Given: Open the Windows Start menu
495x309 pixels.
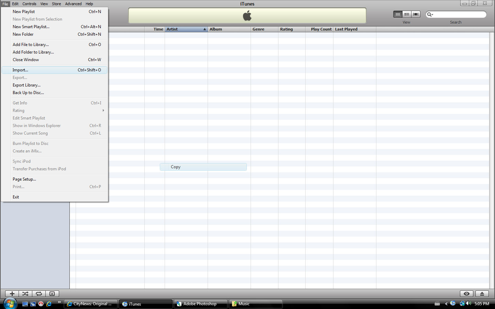Looking at the screenshot, I should click(x=10, y=304).
